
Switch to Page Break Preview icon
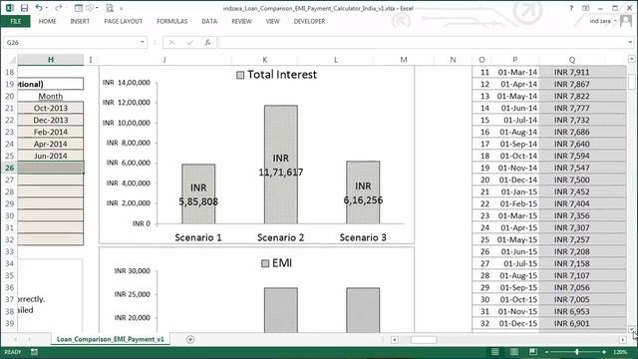[533, 352]
